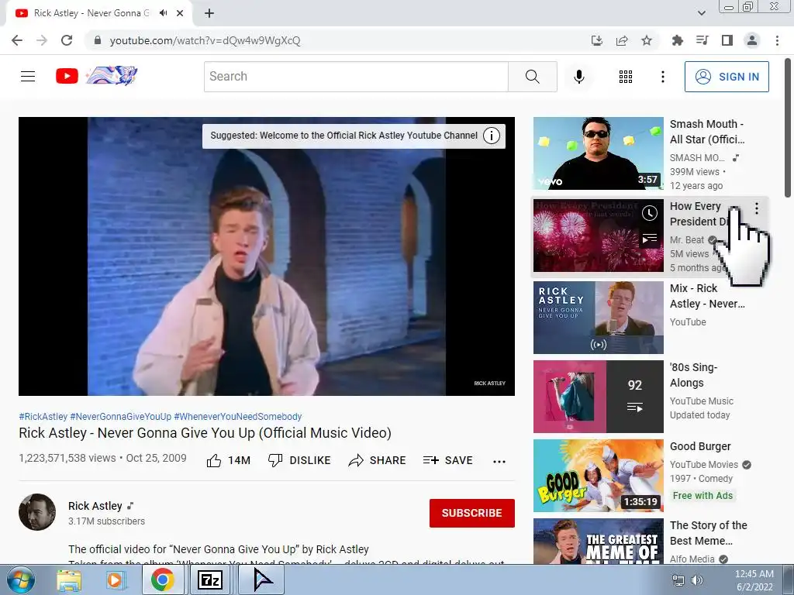Open the YouTube apps grid
The height and width of the screenshot is (595, 794).
pyautogui.click(x=626, y=77)
